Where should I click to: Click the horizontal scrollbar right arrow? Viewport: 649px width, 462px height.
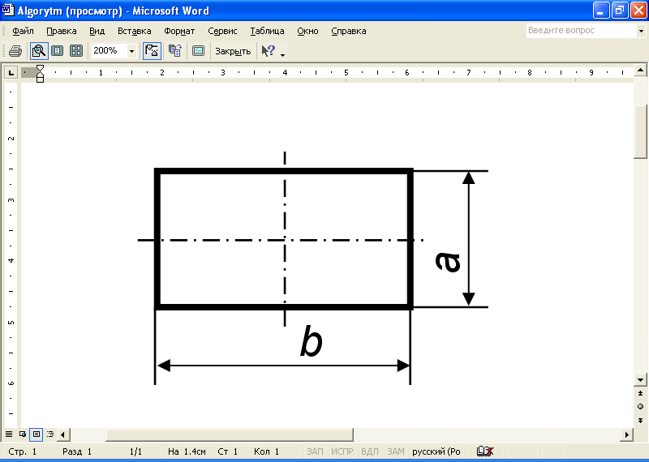pos(626,434)
